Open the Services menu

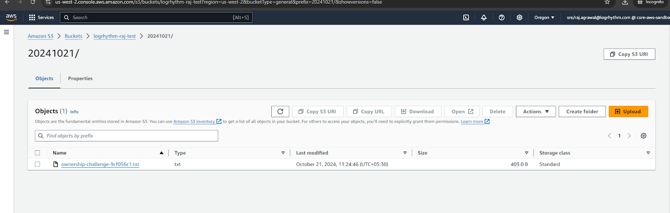point(41,18)
